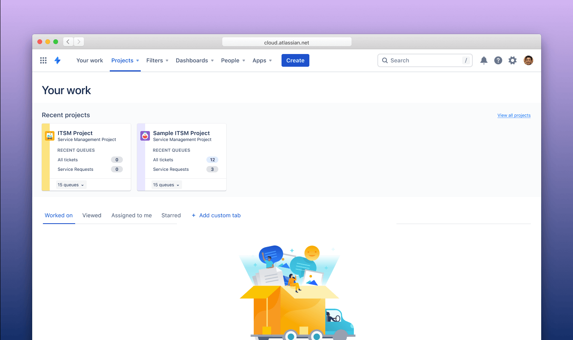Open View all projects link

pos(514,115)
